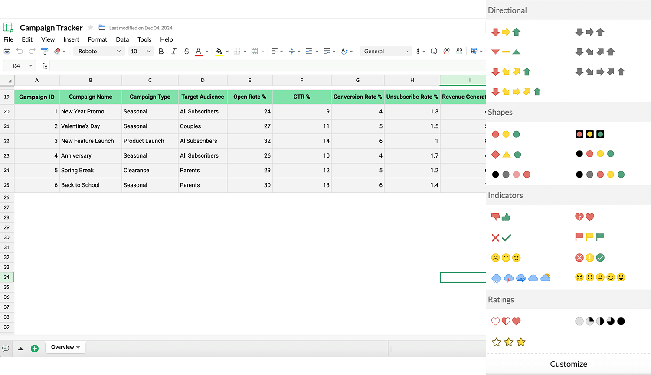Image resolution: width=651 pixels, height=375 pixels.
Task: Click the Customize button in icon sets panel
Action: pos(568,364)
